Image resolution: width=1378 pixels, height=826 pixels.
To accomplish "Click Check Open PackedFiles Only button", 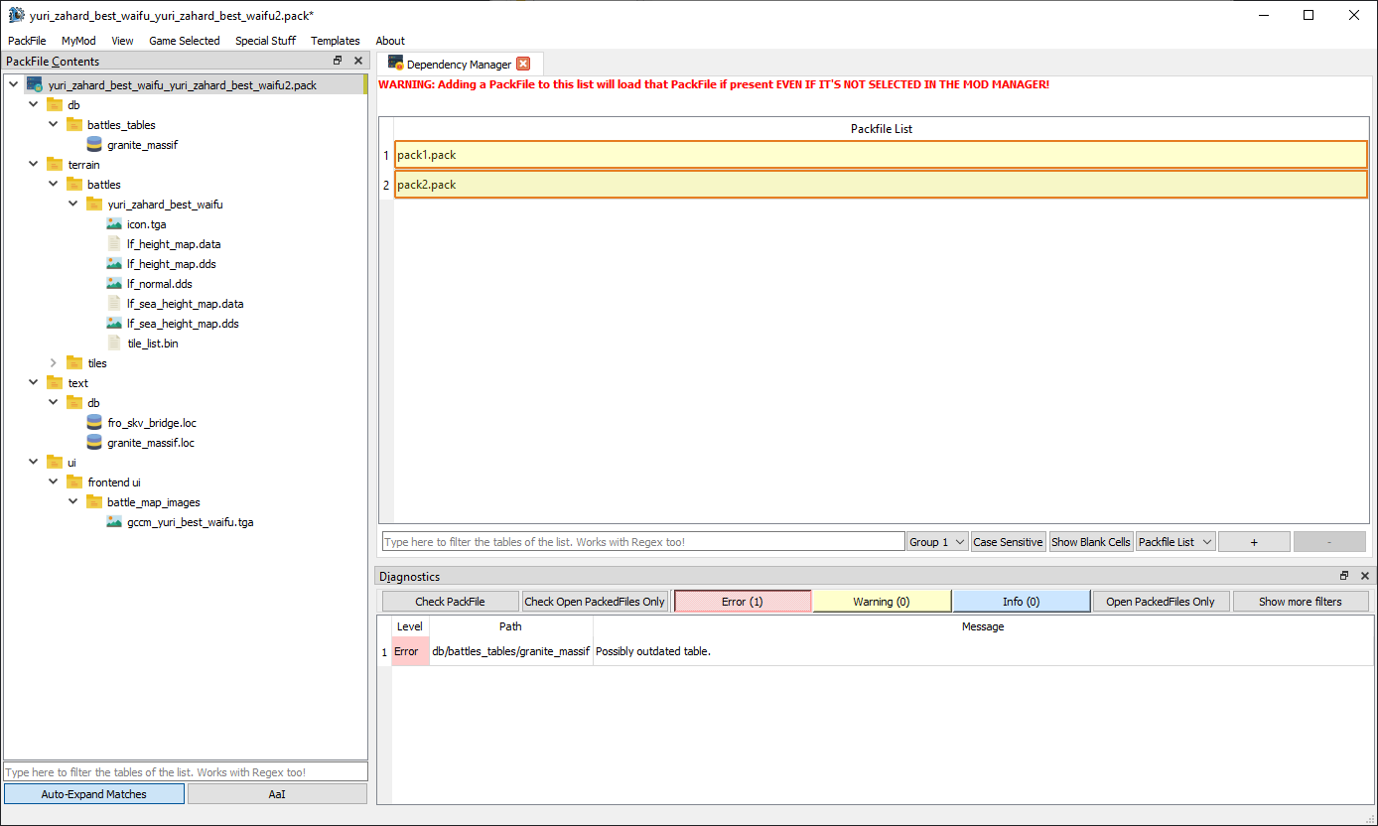I will tap(595, 602).
